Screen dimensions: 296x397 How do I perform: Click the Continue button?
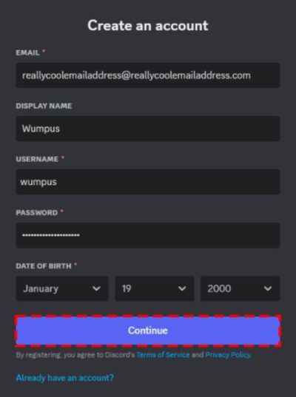tap(148, 330)
